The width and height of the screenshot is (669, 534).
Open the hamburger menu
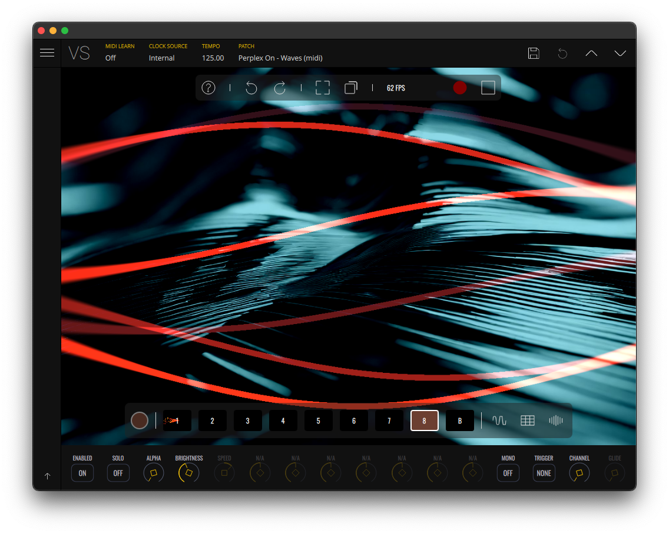[47, 53]
